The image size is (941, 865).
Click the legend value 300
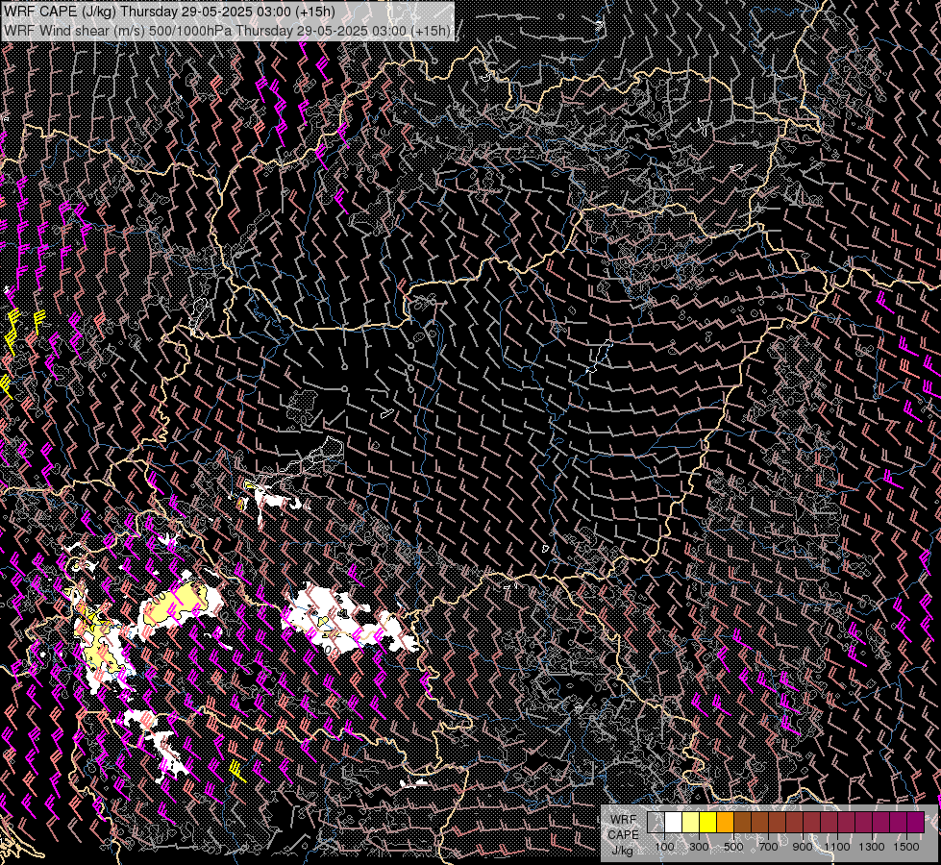(x=699, y=847)
